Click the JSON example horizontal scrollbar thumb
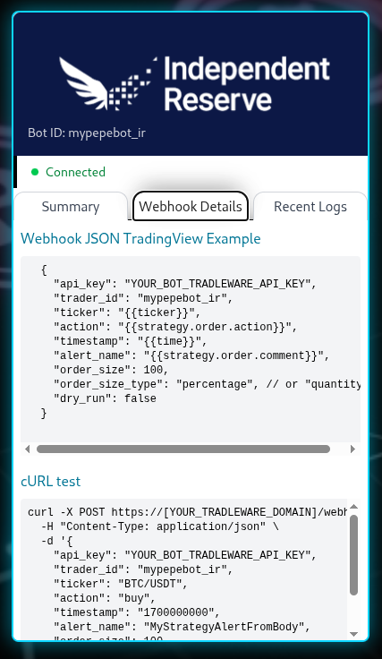Screen dimensions: 382x659 183,449
